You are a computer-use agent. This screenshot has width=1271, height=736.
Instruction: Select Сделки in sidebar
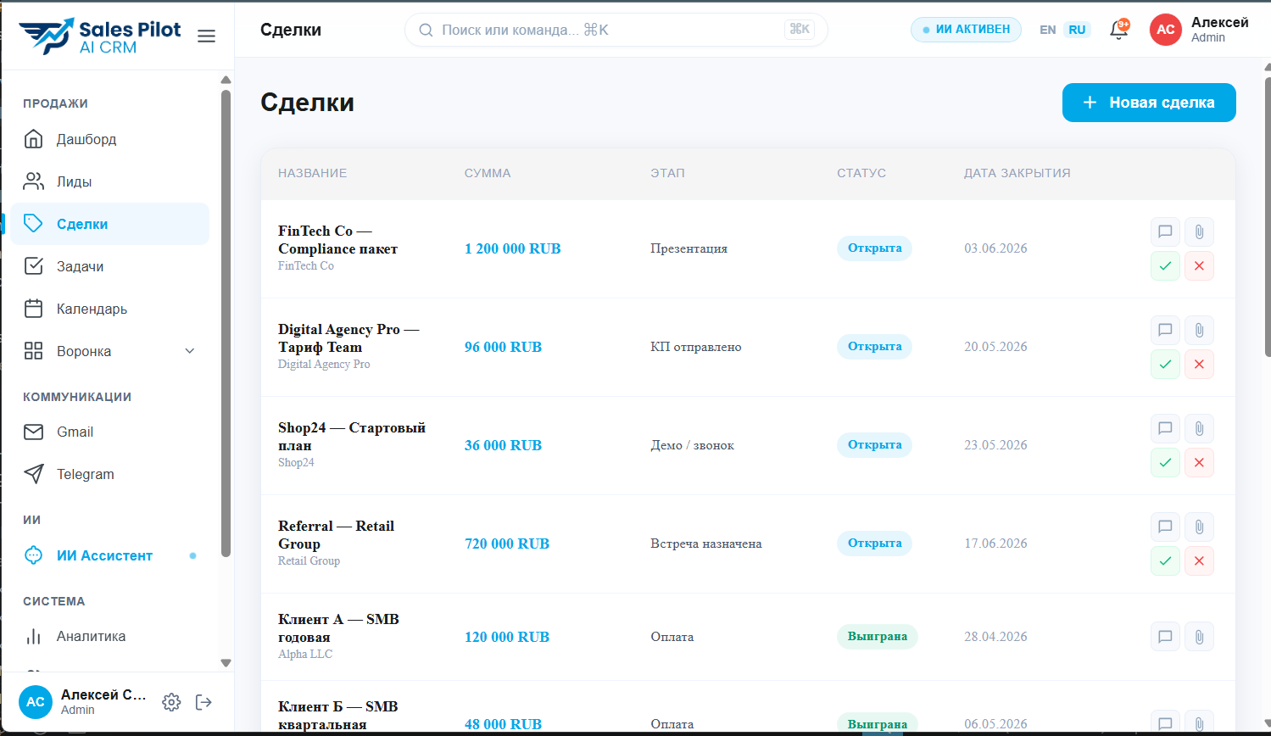coord(110,224)
